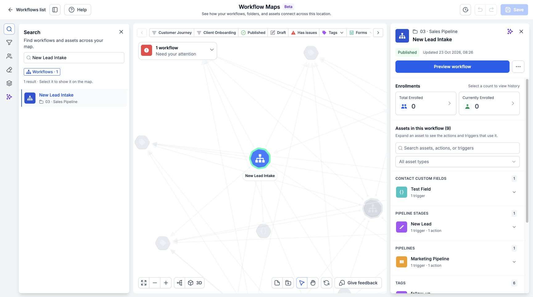533x297 pixels.
Task: Click the red alert icon in attention card
Action: coord(147,50)
